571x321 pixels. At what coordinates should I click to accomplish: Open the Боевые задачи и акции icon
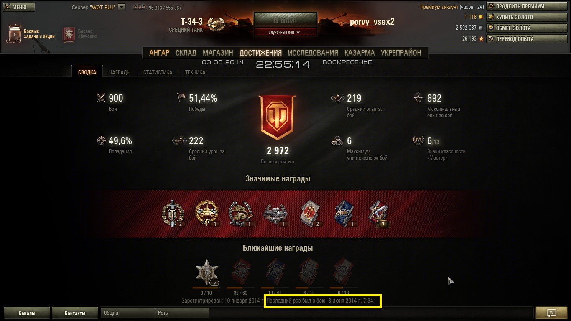[x=13, y=33]
